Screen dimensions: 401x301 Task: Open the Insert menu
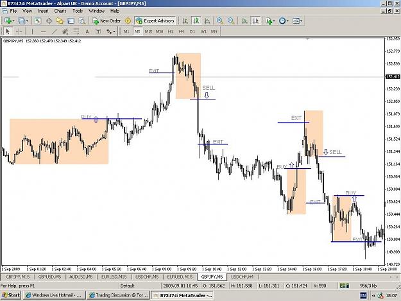tap(43, 11)
